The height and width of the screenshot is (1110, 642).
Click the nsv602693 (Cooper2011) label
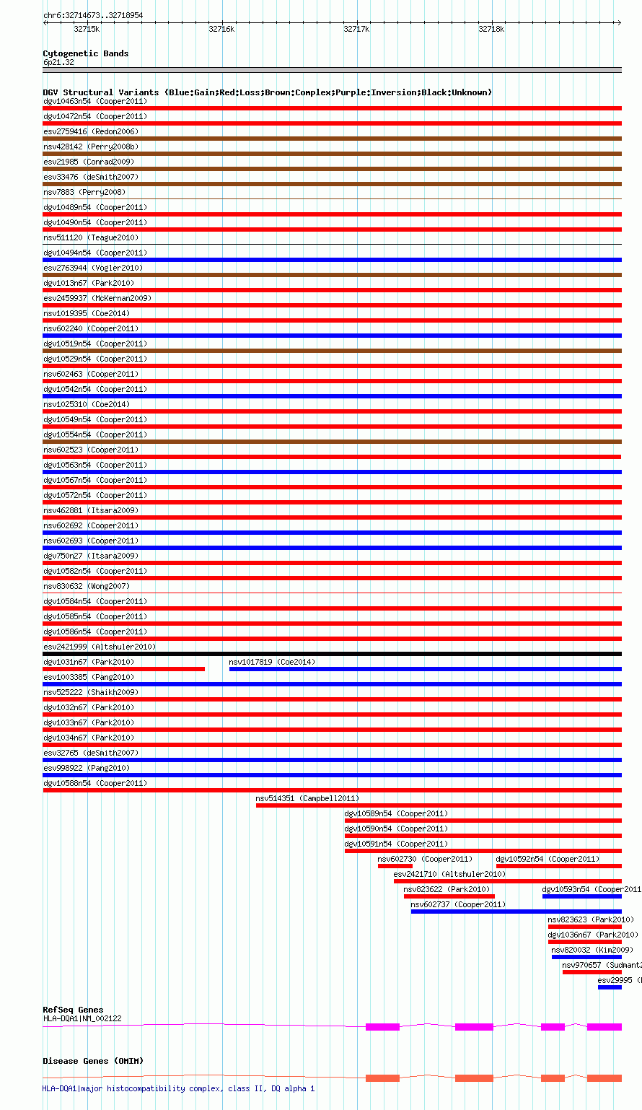(91, 541)
